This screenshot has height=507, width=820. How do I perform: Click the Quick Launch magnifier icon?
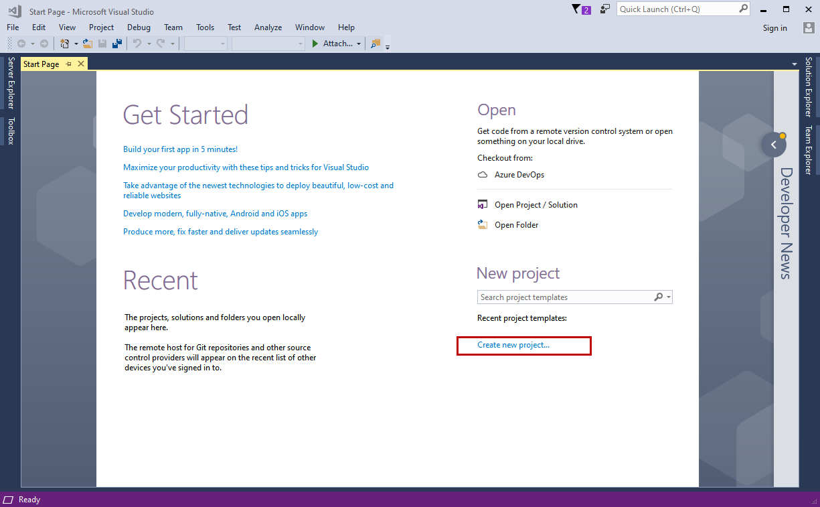coord(743,9)
